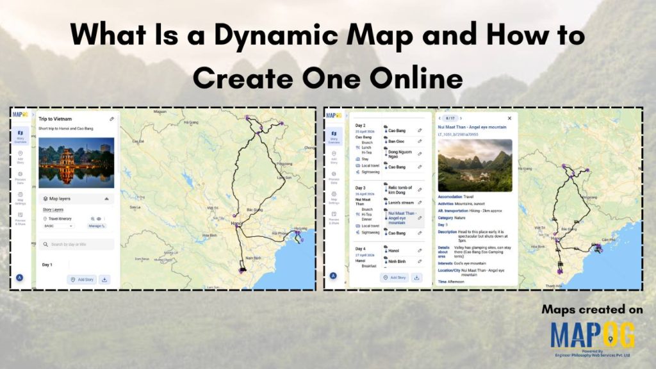Click the magnifier to zoom to the Travel Itinerary layer
656x369 pixels.
click(x=92, y=218)
